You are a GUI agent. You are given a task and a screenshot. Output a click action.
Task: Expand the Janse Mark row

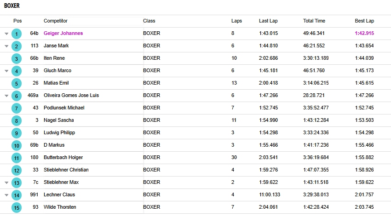click(x=6, y=46)
